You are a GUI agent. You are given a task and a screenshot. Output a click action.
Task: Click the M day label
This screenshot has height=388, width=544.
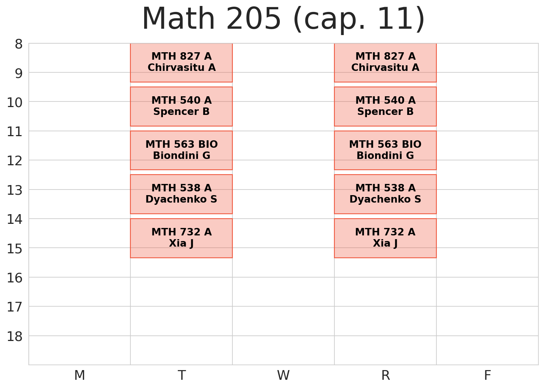coord(80,375)
